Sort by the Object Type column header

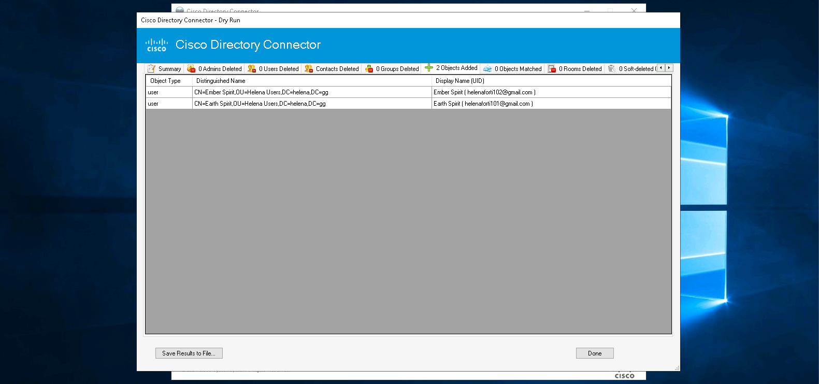(x=166, y=81)
